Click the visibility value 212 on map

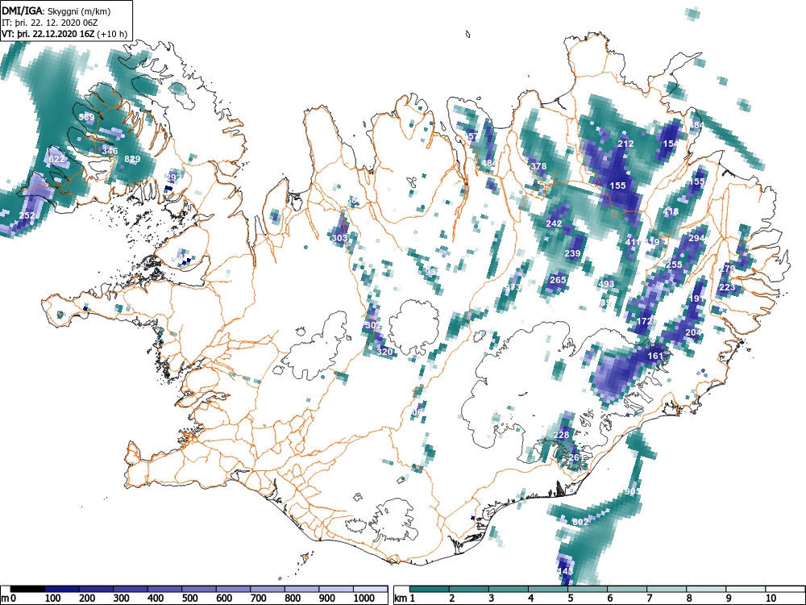click(x=625, y=144)
